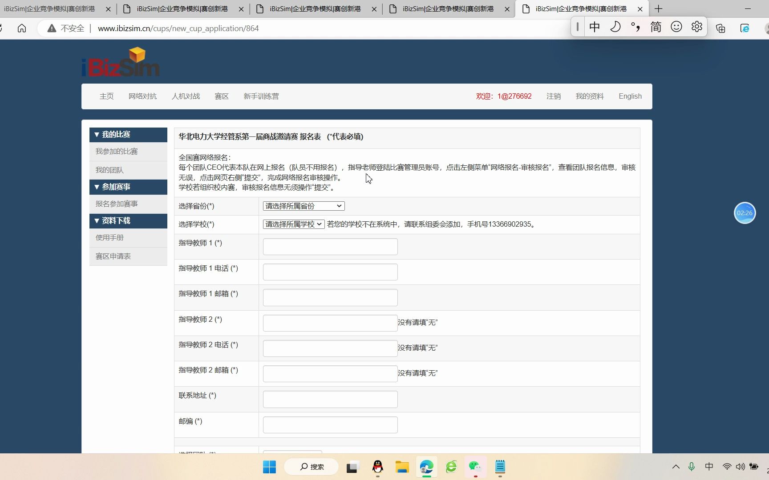Open the 请选择所属省份 province dropdown
769x480 pixels.
pos(304,206)
